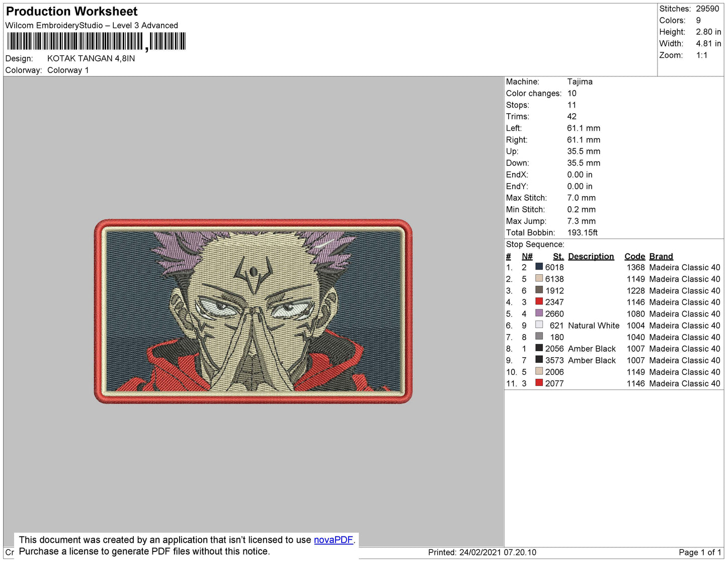Click the grey swatch for stop 7
The width and height of the screenshot is (727, 562).
click(539, 337)
